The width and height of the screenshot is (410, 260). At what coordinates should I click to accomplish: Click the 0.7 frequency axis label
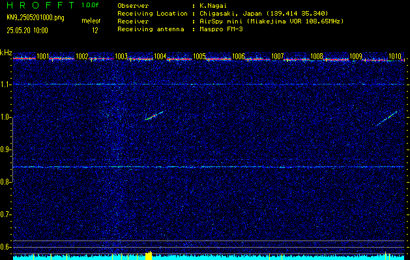coord(5,214)
